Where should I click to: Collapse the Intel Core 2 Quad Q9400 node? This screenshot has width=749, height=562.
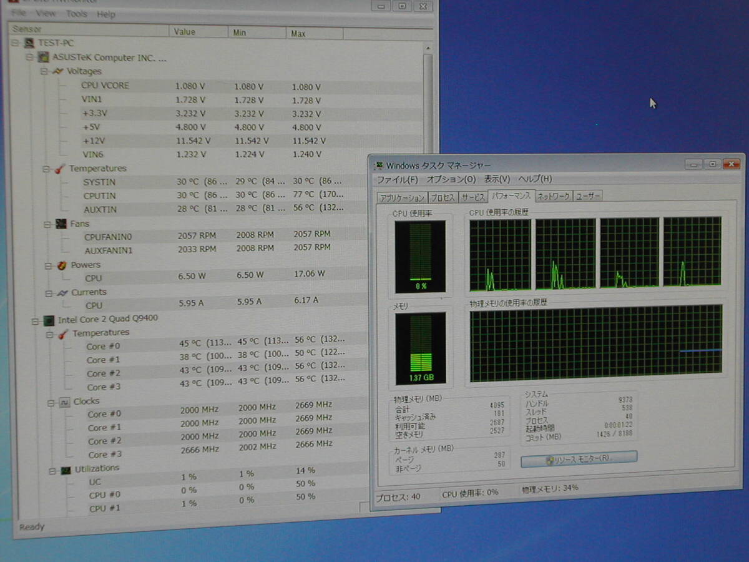(x=35, y=320)
